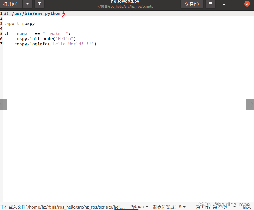The height and width of the screenshot is (210, 254).
Task: Click the 'if' keyword on line 5
Action: pyautogui.click(x=7, y=34)
